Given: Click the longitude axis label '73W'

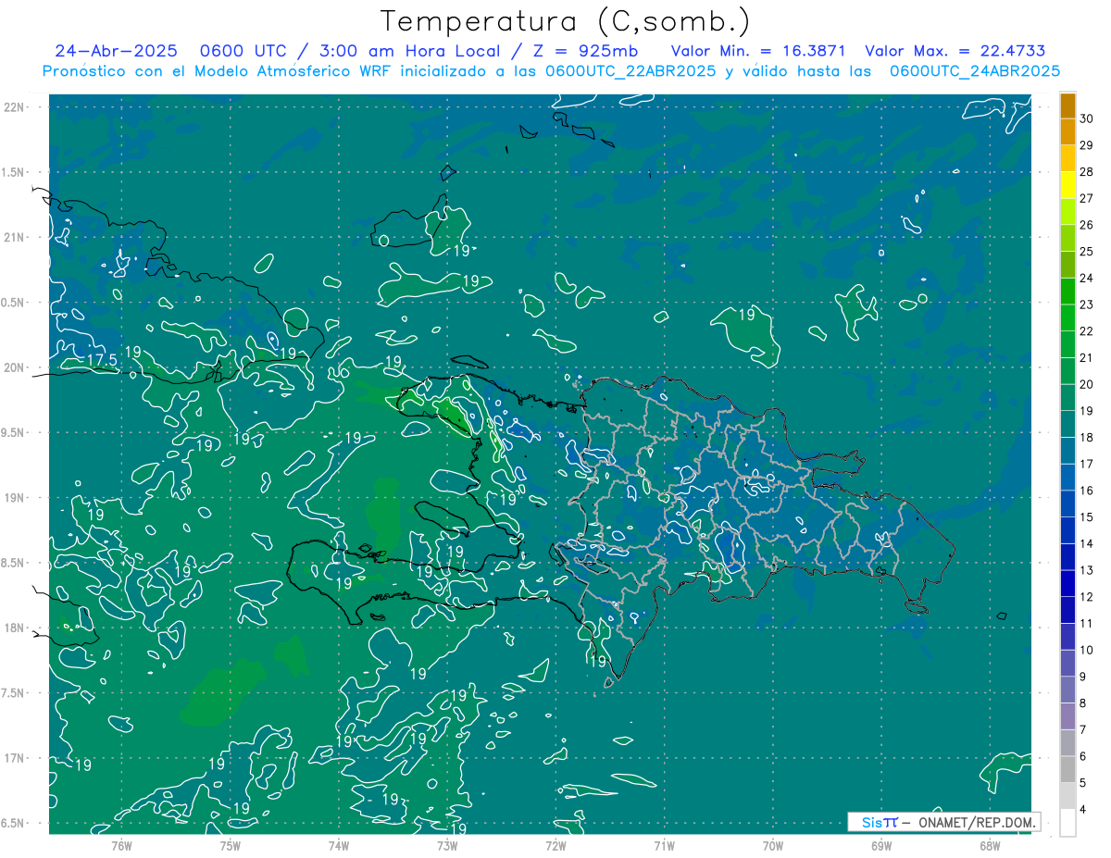Looking at the screenshot, I should point(447,845).
